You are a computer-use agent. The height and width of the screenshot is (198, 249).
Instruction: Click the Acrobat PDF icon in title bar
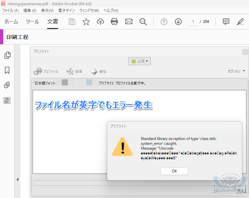pyautogui.click(x=3, y=3)
